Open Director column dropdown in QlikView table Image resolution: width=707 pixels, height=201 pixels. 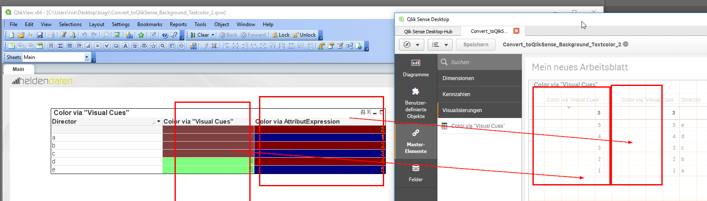(159, 122)
